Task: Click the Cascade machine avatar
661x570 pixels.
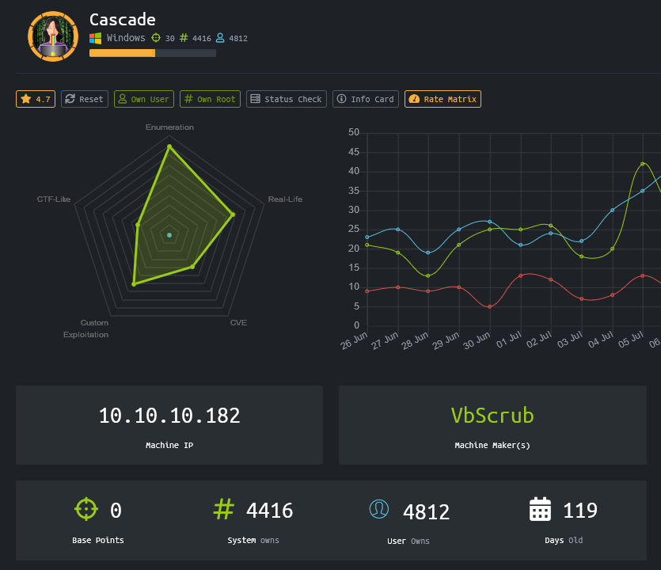Action: (53, 36)
